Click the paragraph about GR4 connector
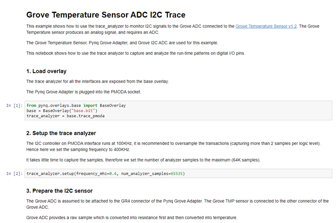 click(177, 204)
